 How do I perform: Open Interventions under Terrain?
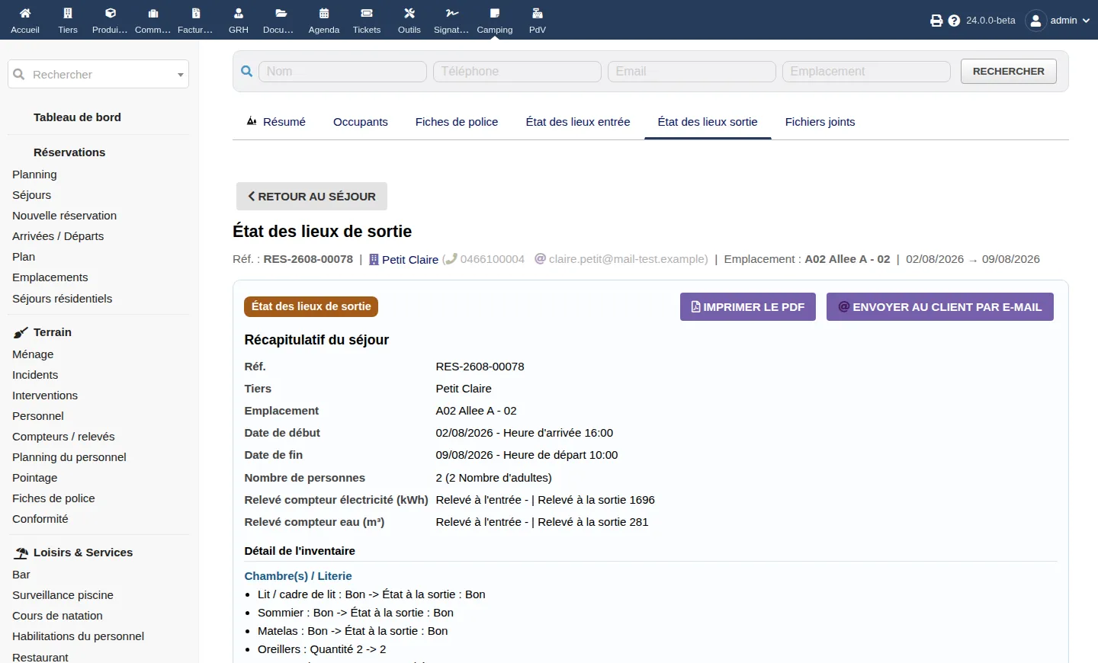click(x=45, y=396)
